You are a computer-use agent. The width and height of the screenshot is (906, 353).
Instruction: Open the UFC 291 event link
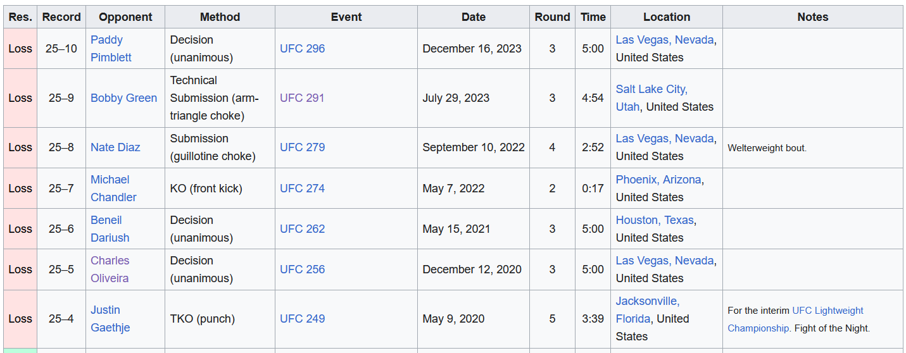point(302,98)
